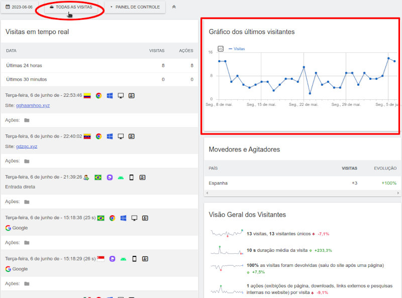Open the gghaarshop.xyz referrer link
The width and height of the screenshot is (402, 298).
(x=33, y=105)
